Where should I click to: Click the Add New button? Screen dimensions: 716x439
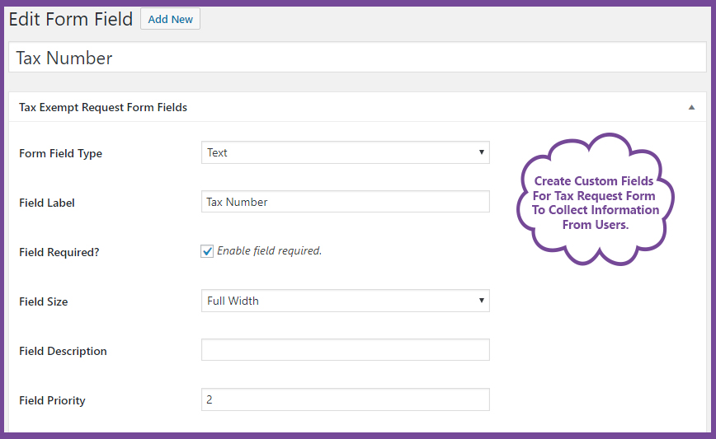point(170,19)
